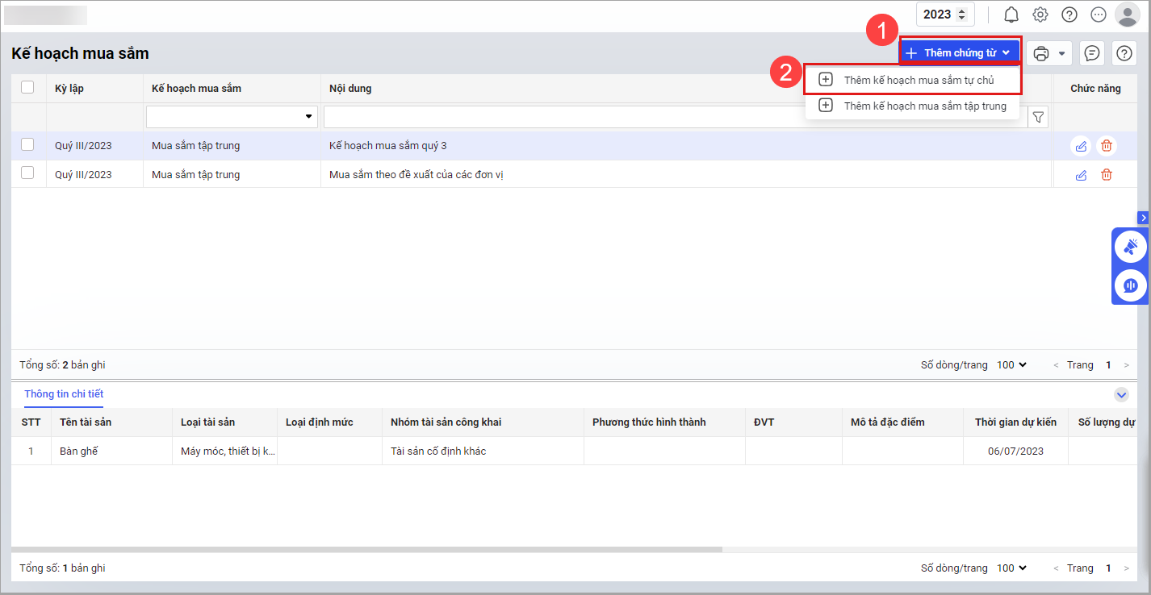Choose 'Thêm kế hoạch mua sắm tự chủ'

click(919, 80)
